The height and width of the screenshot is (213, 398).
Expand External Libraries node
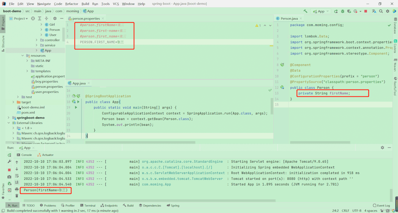point(9,123)
